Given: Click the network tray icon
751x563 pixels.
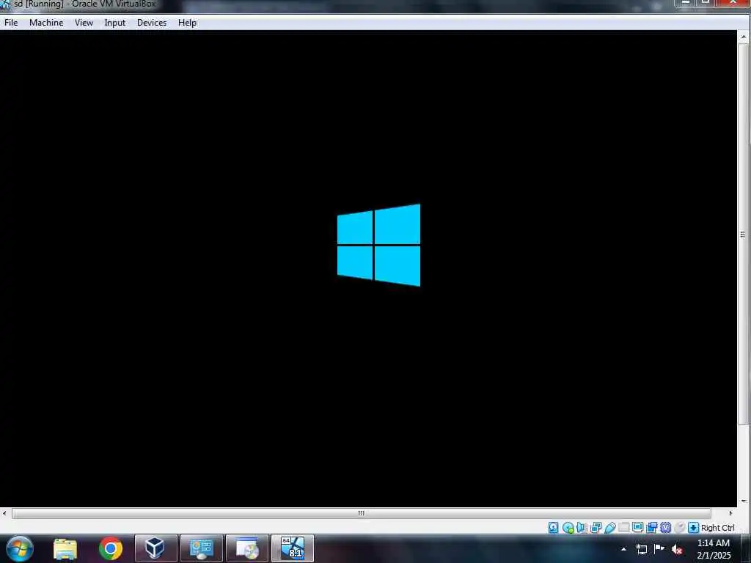Looking at the screenshot, I should coord(641,549).
